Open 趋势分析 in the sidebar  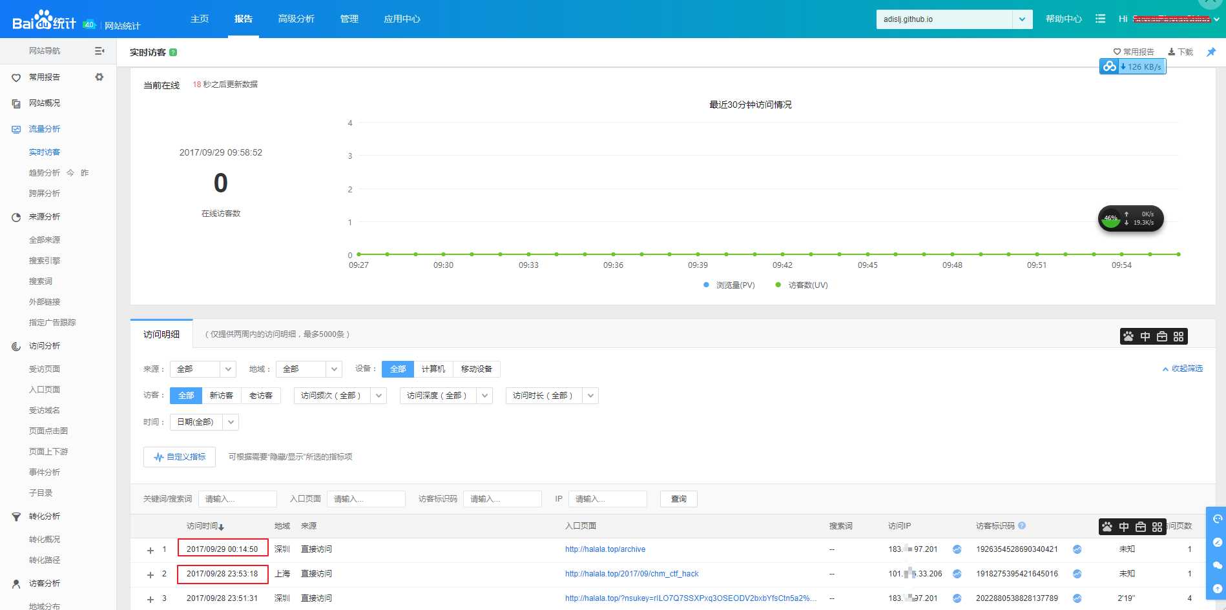coord(45,173)
